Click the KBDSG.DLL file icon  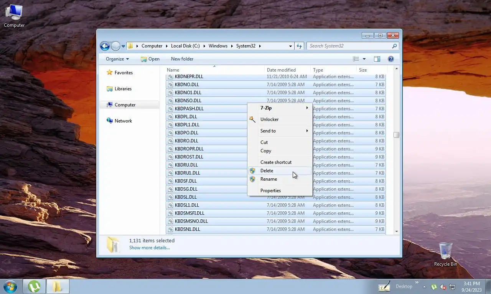point(171,189)
